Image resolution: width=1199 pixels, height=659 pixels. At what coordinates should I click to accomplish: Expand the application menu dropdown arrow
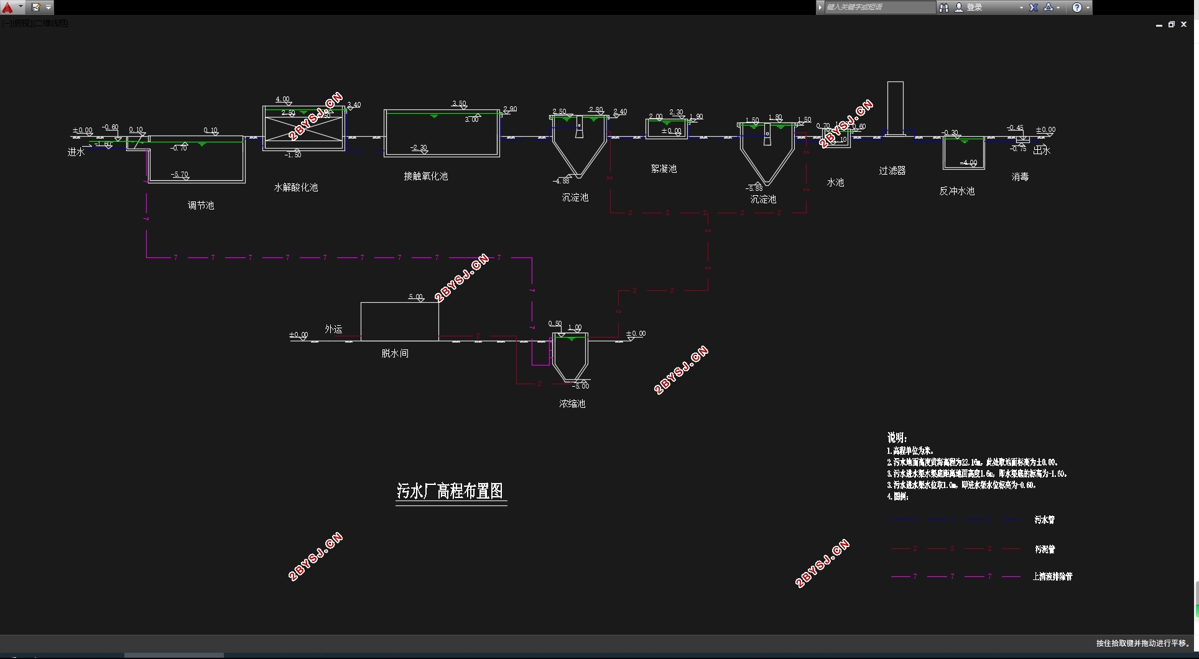point(21,7)
